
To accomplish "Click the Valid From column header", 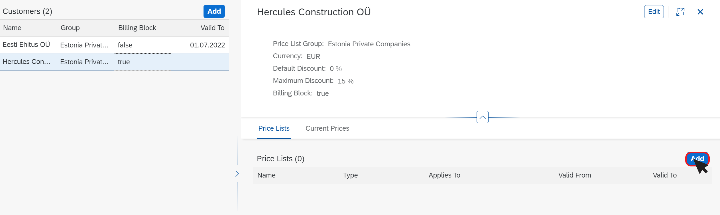I will (x=575, y=175).
